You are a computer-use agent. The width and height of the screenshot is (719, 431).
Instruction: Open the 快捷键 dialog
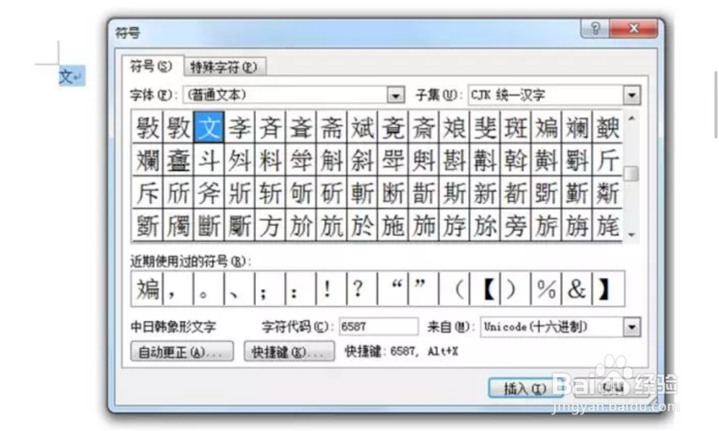(x=288, y=351)
